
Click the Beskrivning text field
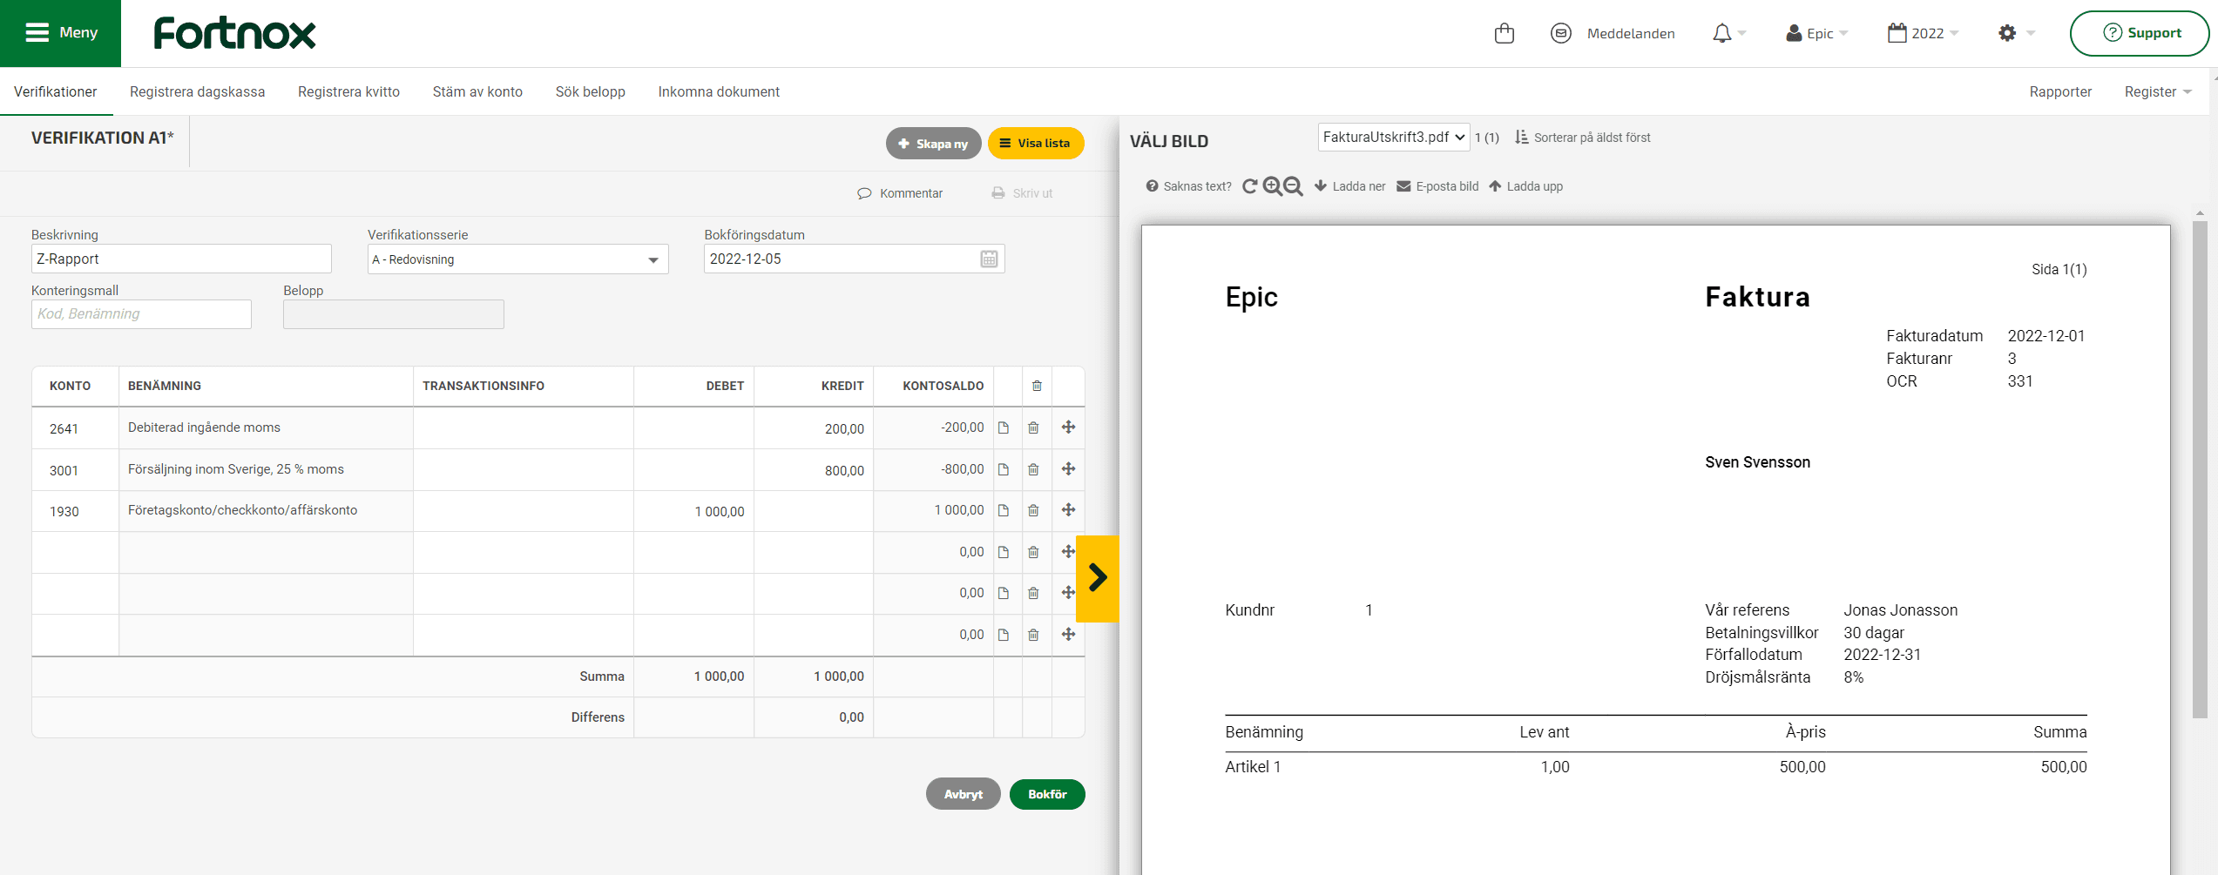(x=181, y=259)
